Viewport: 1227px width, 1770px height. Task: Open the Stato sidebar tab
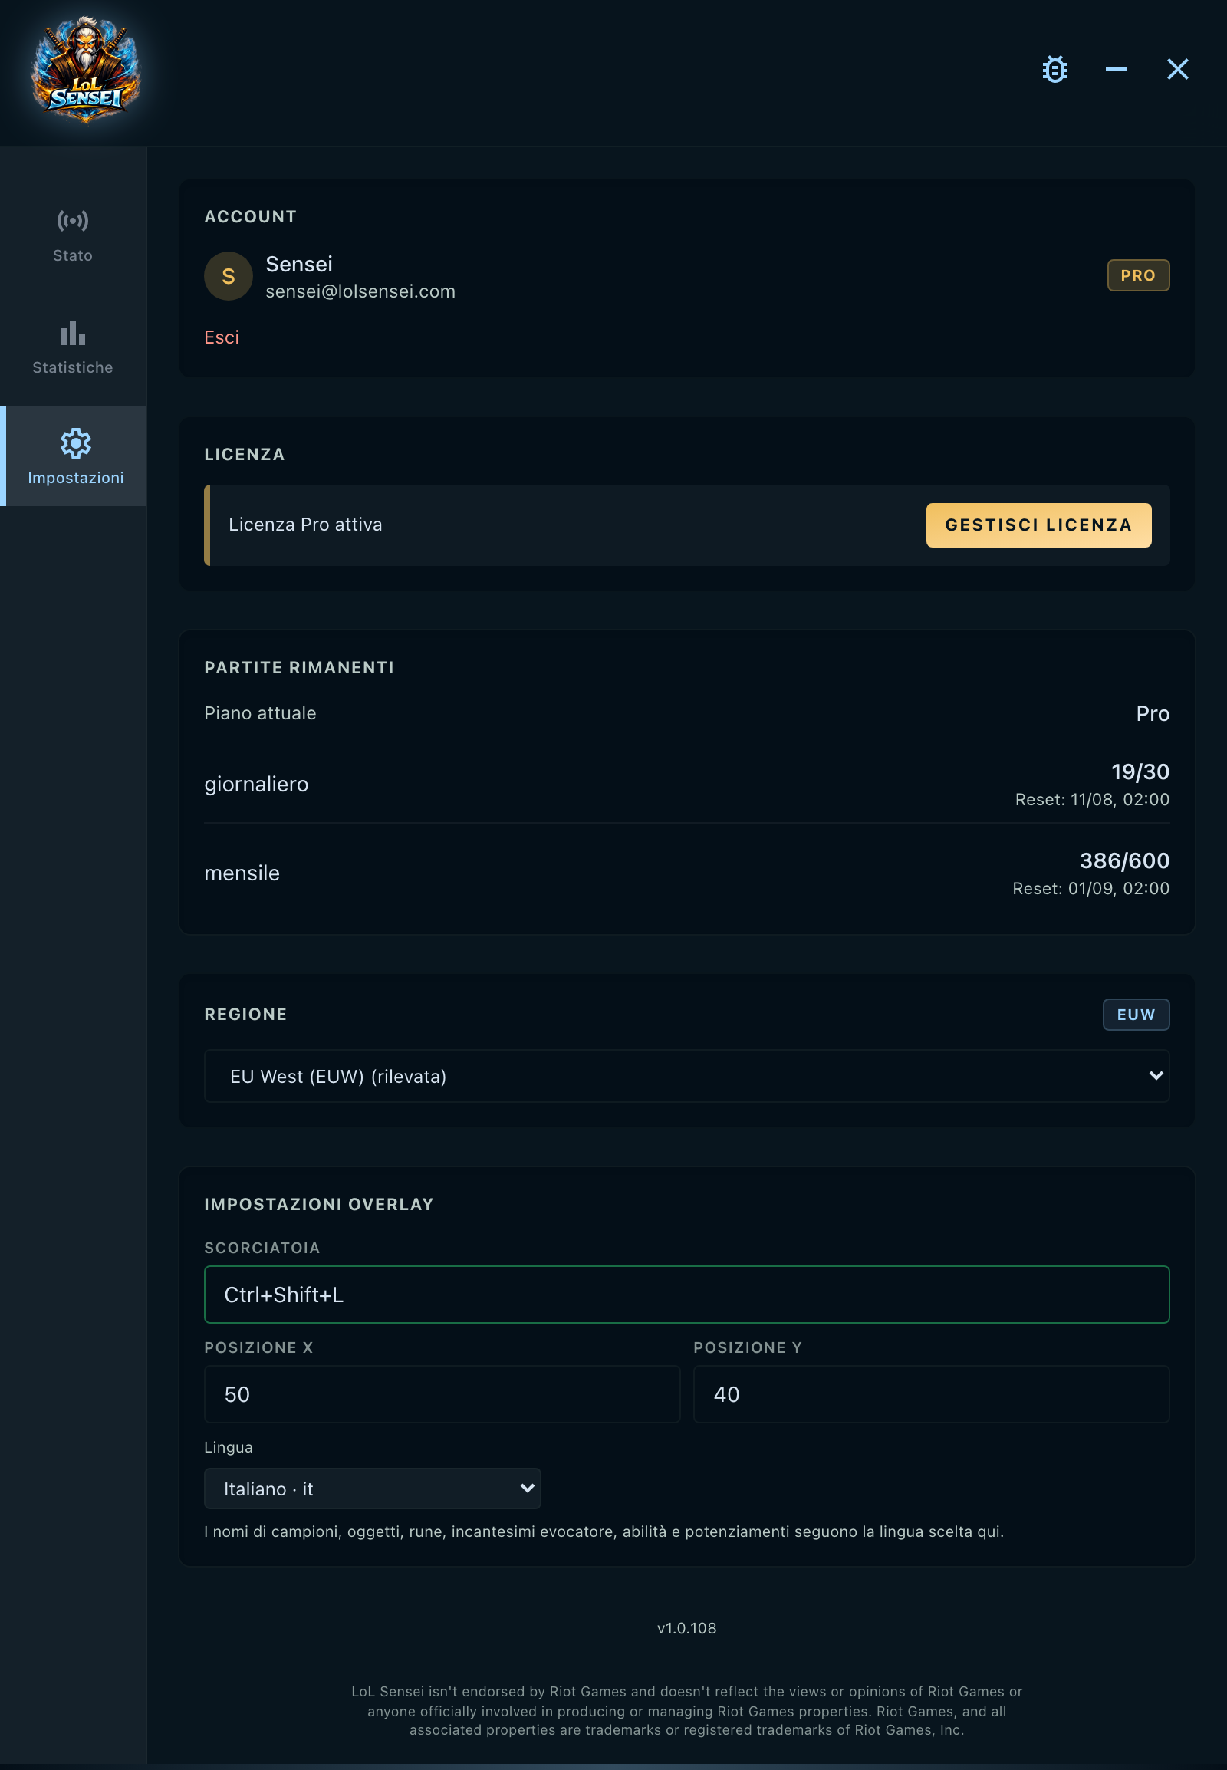point(73,236)
